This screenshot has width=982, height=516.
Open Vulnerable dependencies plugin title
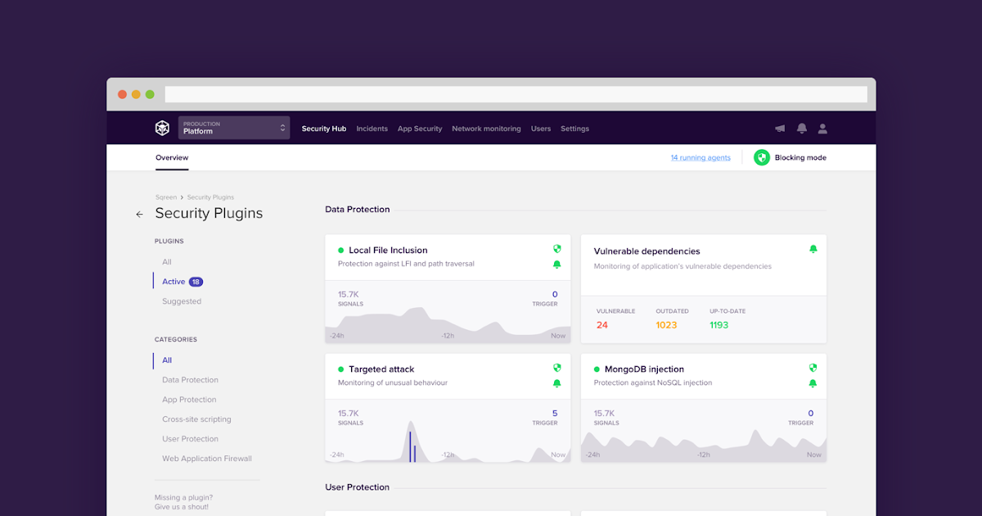647,251
